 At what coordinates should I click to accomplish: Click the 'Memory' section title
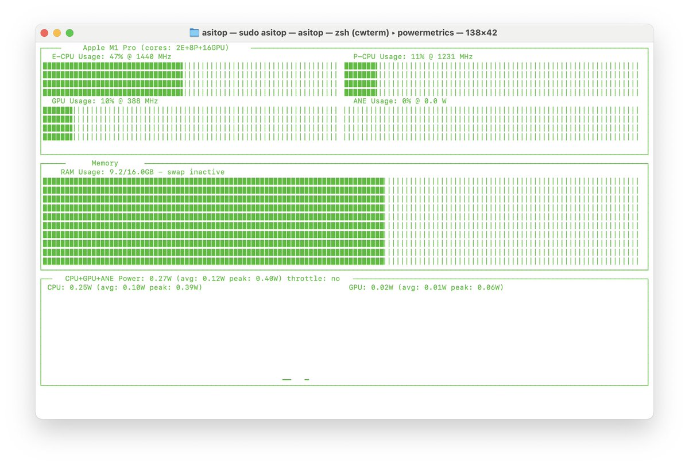pos(105,163)
